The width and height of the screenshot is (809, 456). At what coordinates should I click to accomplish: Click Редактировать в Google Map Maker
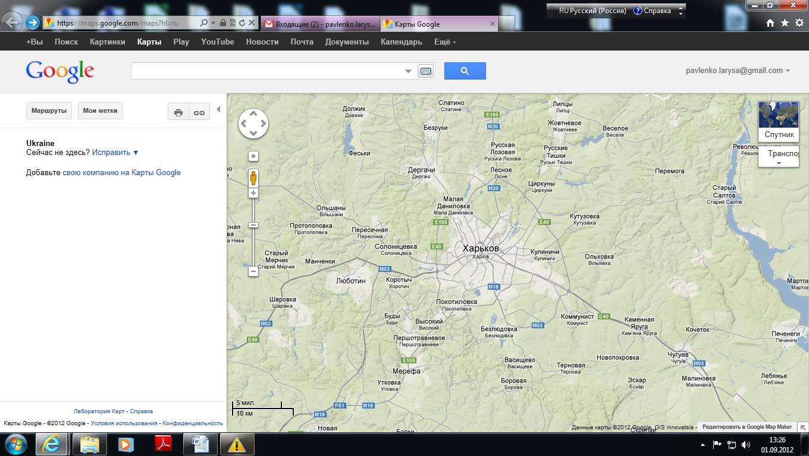tap(747, 427)
